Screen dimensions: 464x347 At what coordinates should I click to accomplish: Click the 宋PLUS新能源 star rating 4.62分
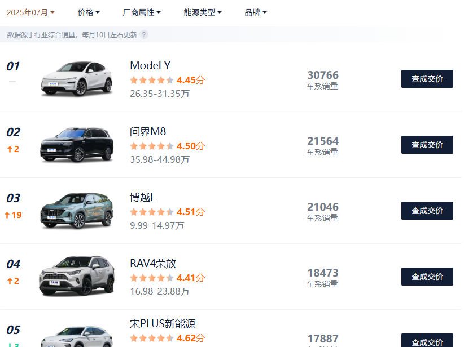tap(168, 338)
